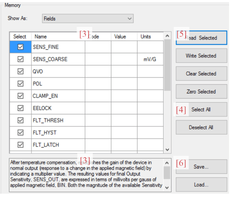Click the Code cell of POL

pos(98,84)
